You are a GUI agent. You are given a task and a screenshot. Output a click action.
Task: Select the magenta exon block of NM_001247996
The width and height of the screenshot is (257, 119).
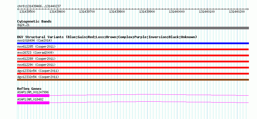pyautogui.click(x=33, y=96)
